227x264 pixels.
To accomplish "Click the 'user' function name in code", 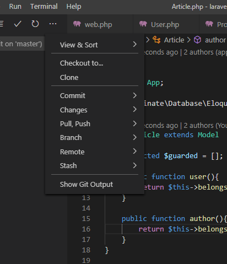I will click(x=198, y=177).
